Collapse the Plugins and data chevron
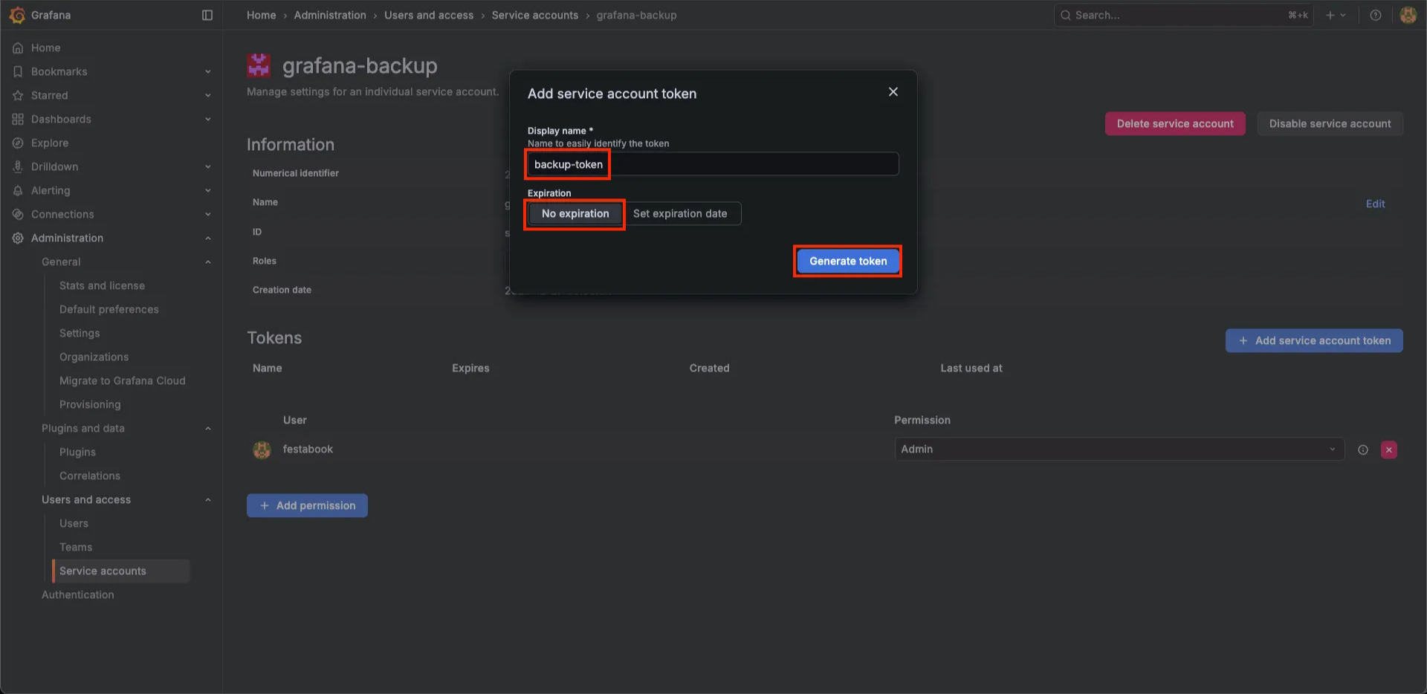The height and width of the screenshot is (694, 1427). click(208, 428)
